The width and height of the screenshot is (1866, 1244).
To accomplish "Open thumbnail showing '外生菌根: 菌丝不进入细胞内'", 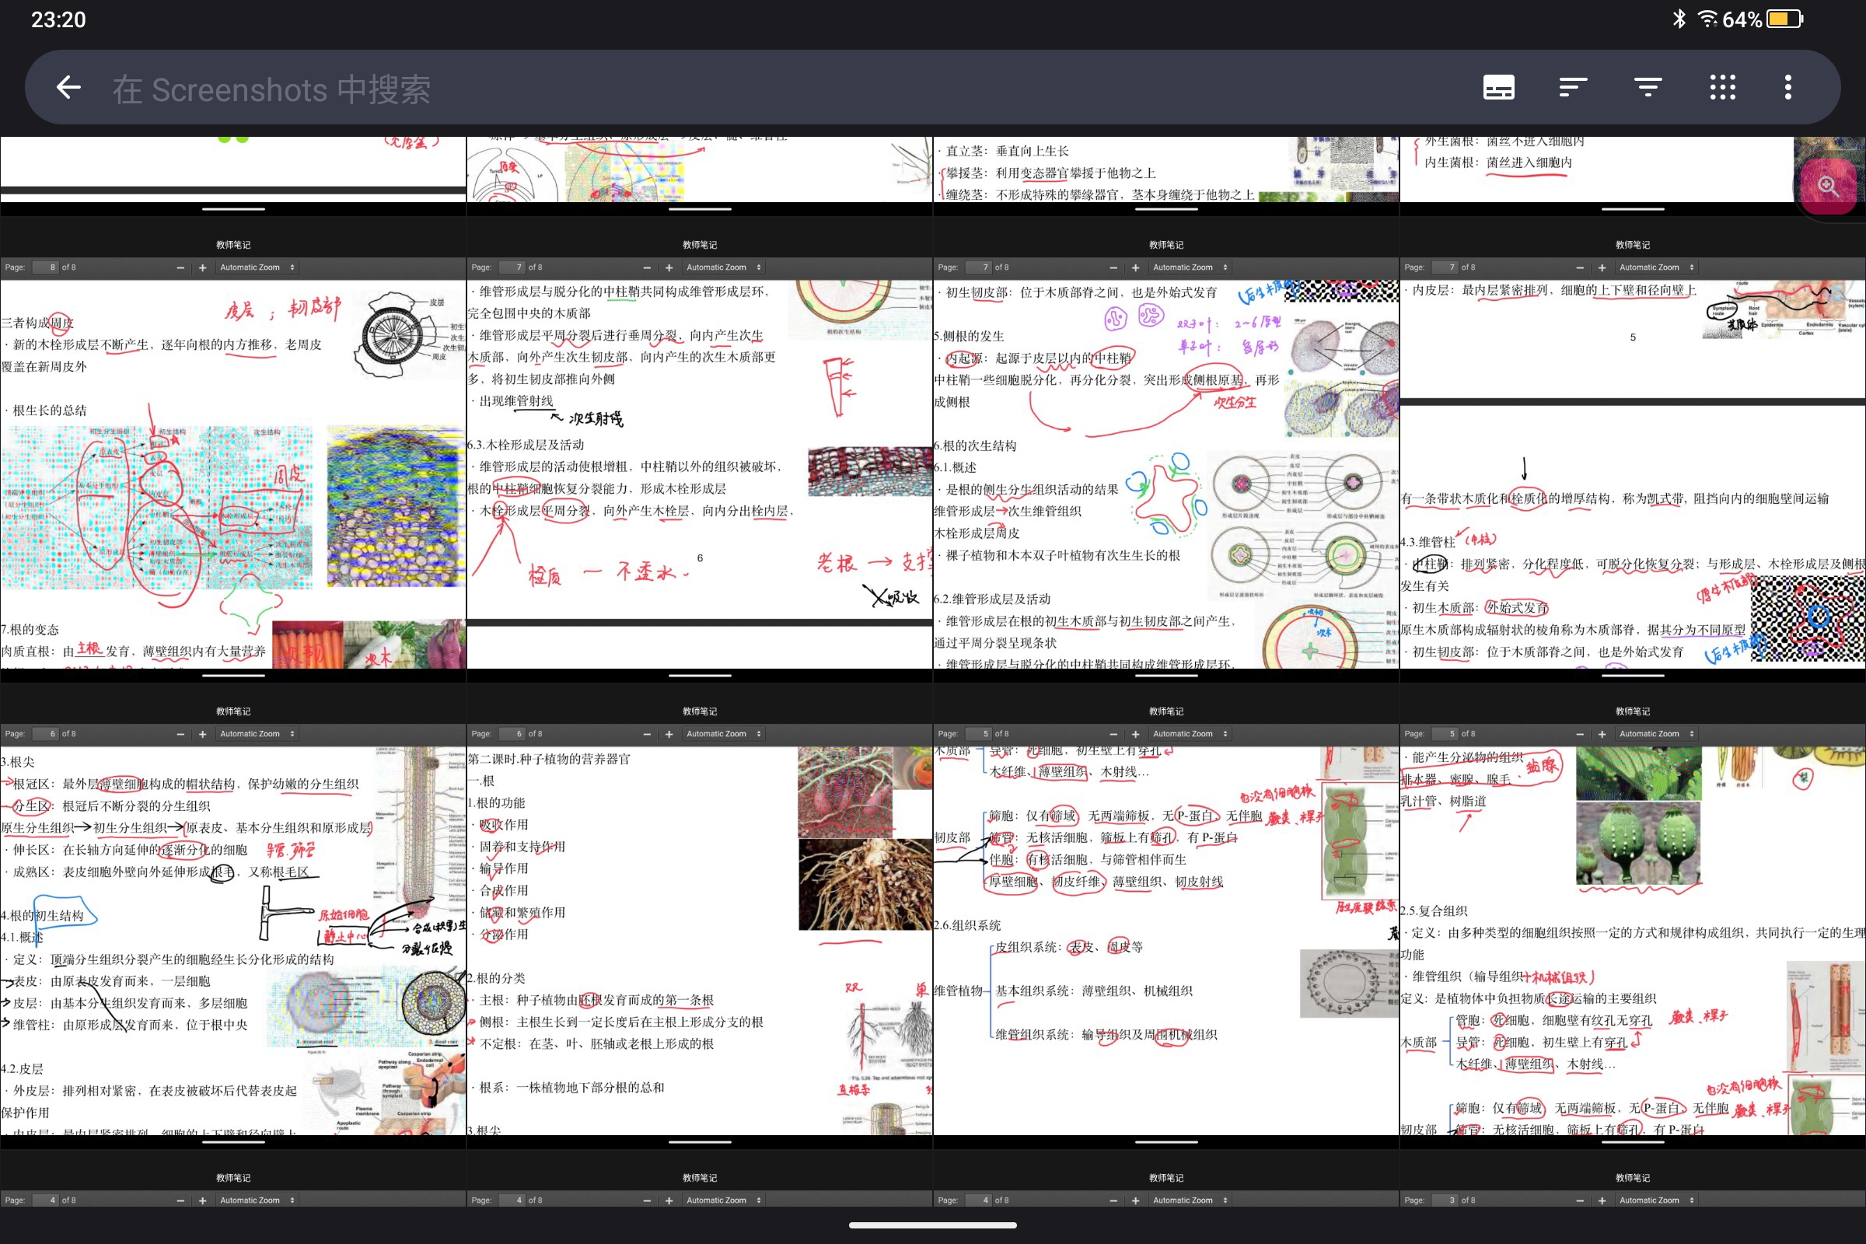I will tap(1633, 176).
